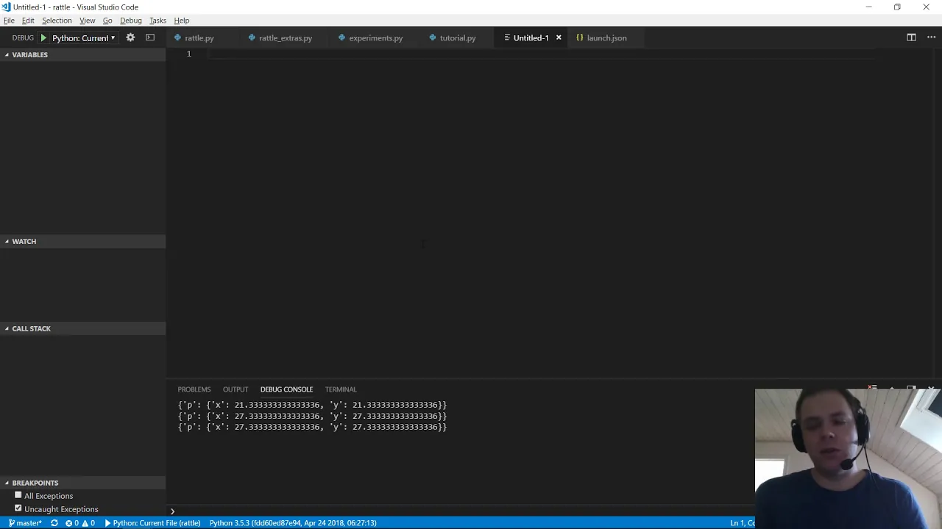Select the Untitled-1 editor tab
This screenshot has width=942, height=529.
coord(531,38)
